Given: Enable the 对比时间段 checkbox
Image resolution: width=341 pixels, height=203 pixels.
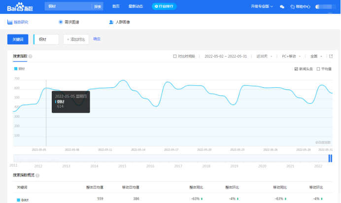Looking at the screenshot, I should click(174, 56).
